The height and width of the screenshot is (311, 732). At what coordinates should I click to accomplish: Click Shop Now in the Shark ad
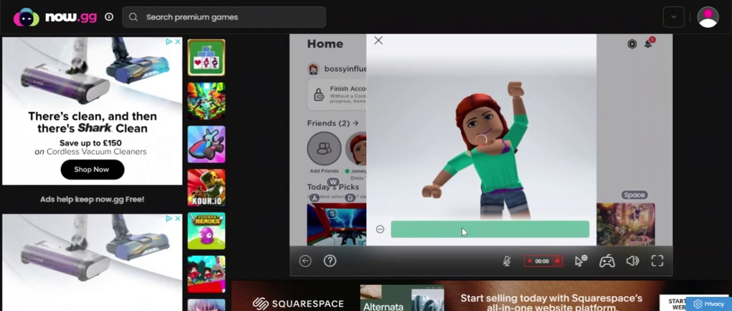[92, 170]
